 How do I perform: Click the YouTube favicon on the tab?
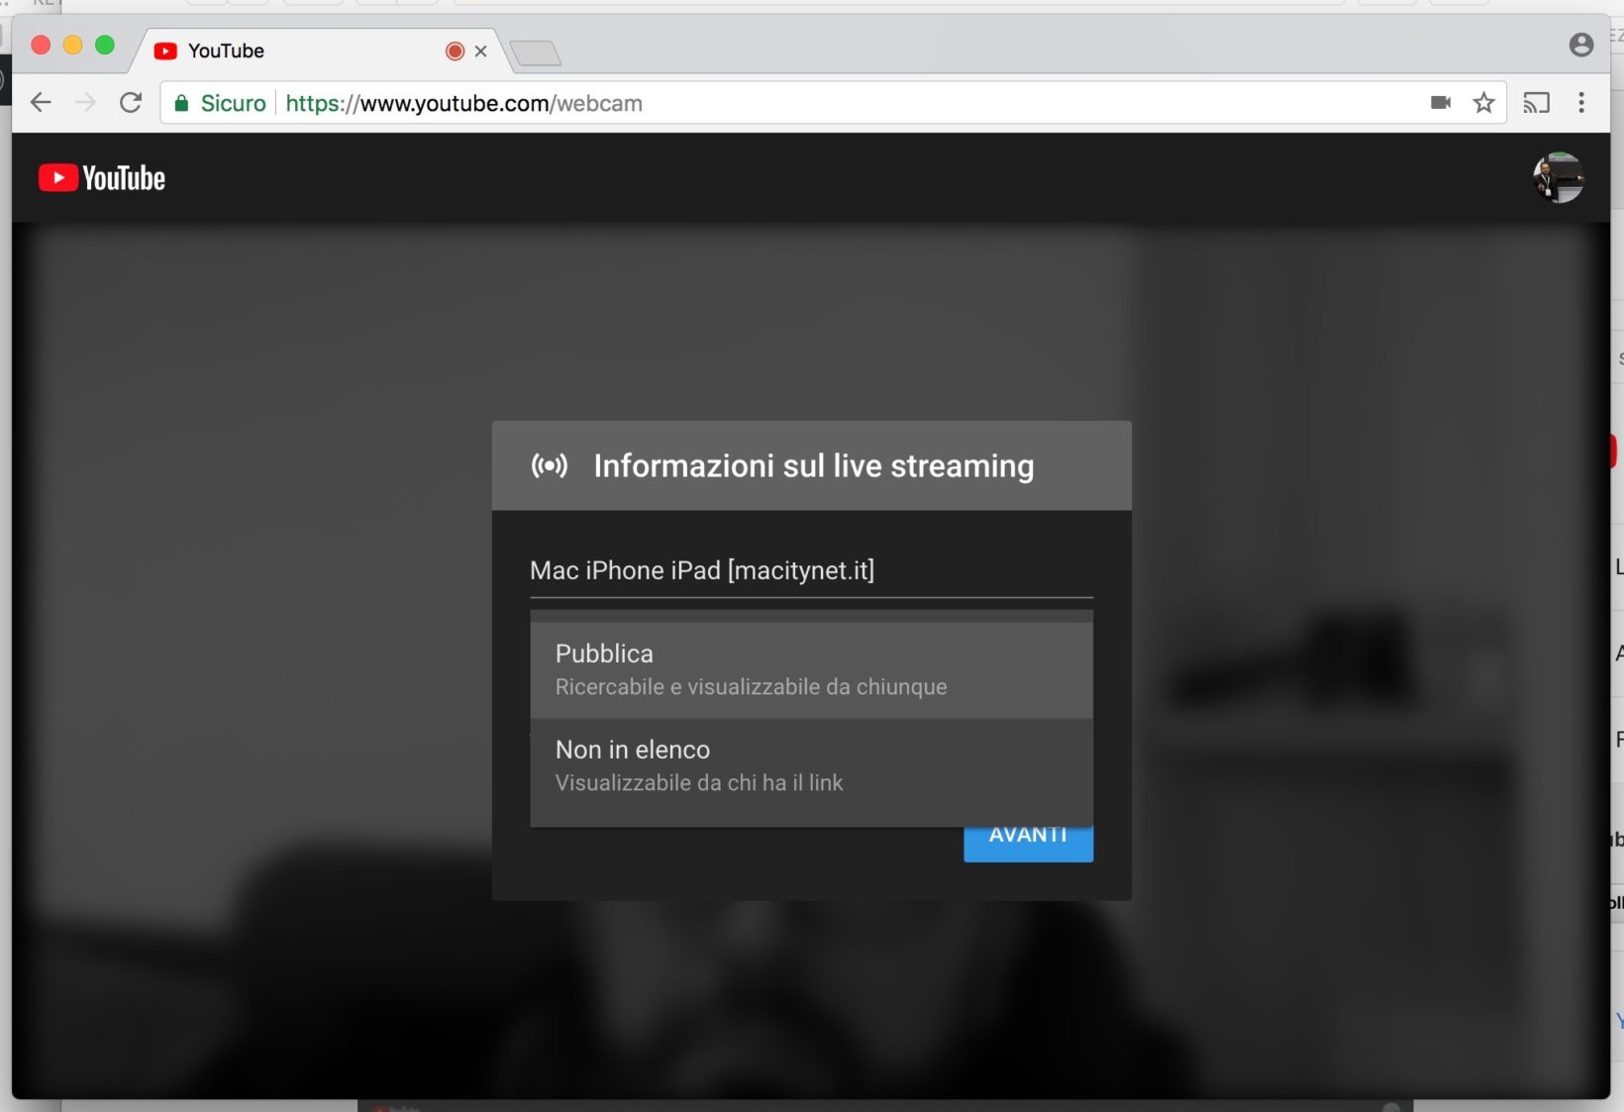click(165, 51)
